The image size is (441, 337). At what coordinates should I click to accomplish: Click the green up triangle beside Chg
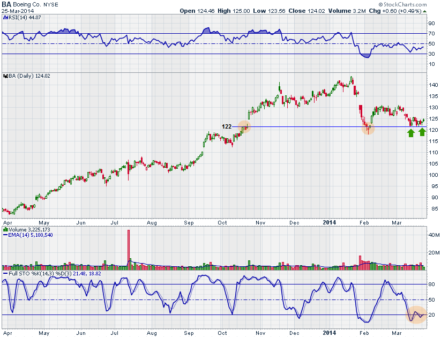(x=424, y=10)
